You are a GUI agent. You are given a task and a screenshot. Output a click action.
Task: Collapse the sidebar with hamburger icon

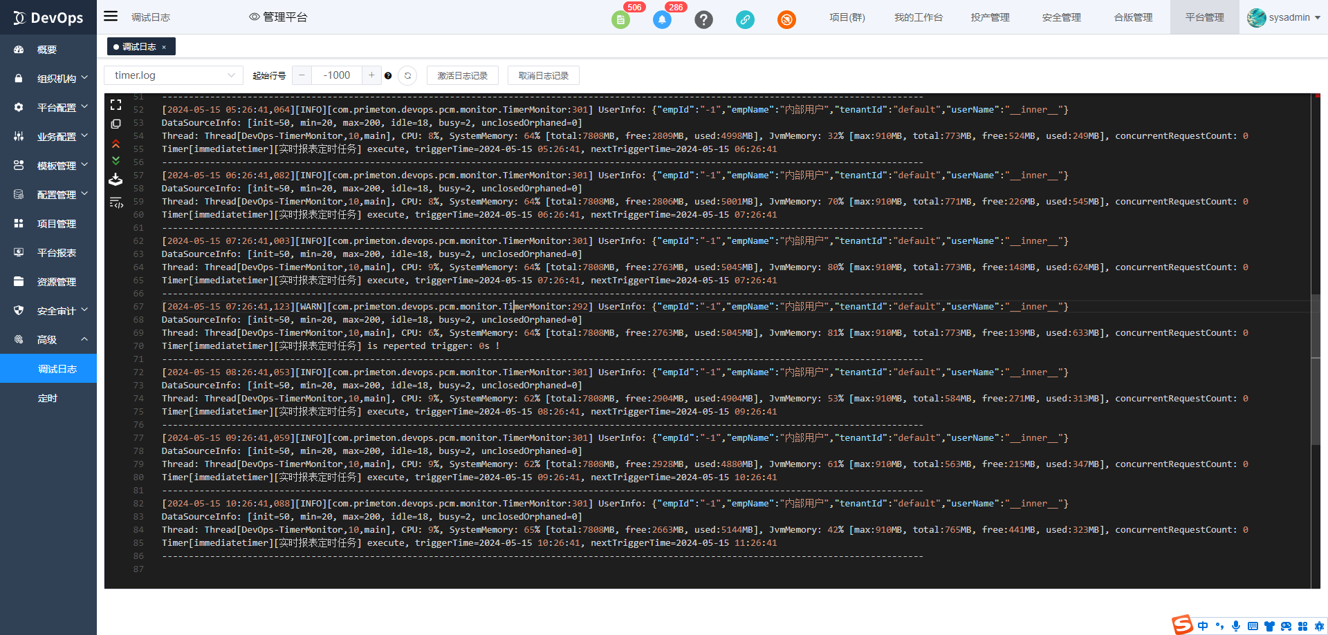[x=111, y=17]
